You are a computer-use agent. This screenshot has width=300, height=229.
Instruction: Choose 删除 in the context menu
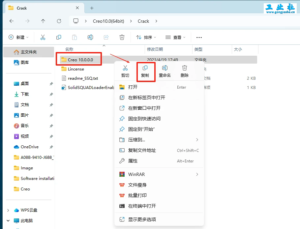coord(185,71)
